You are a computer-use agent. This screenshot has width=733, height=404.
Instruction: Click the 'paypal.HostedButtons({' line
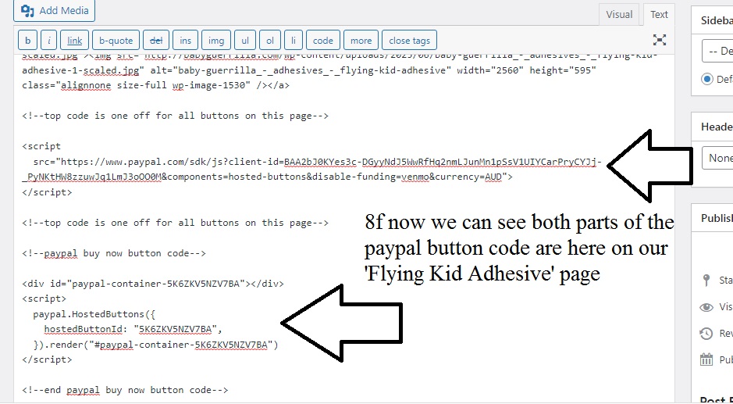point(94,314)
